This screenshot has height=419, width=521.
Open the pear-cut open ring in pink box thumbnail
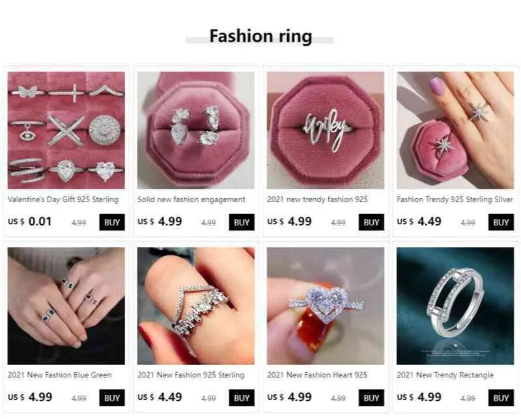coord(196,130)
